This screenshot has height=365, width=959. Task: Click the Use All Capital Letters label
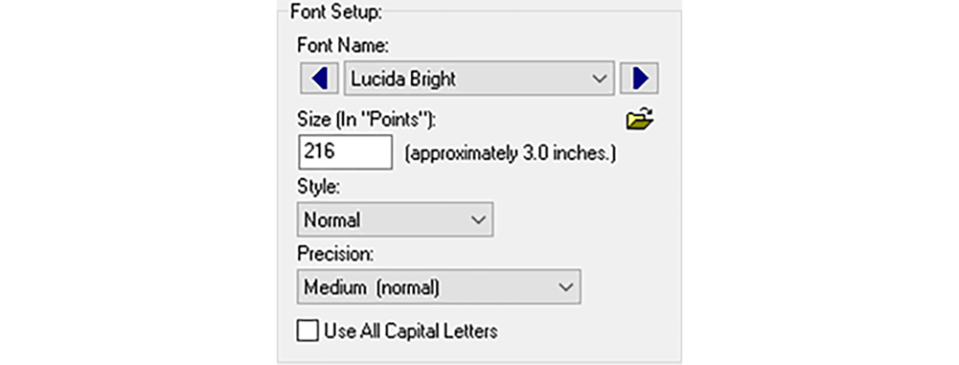pos(410,330)
